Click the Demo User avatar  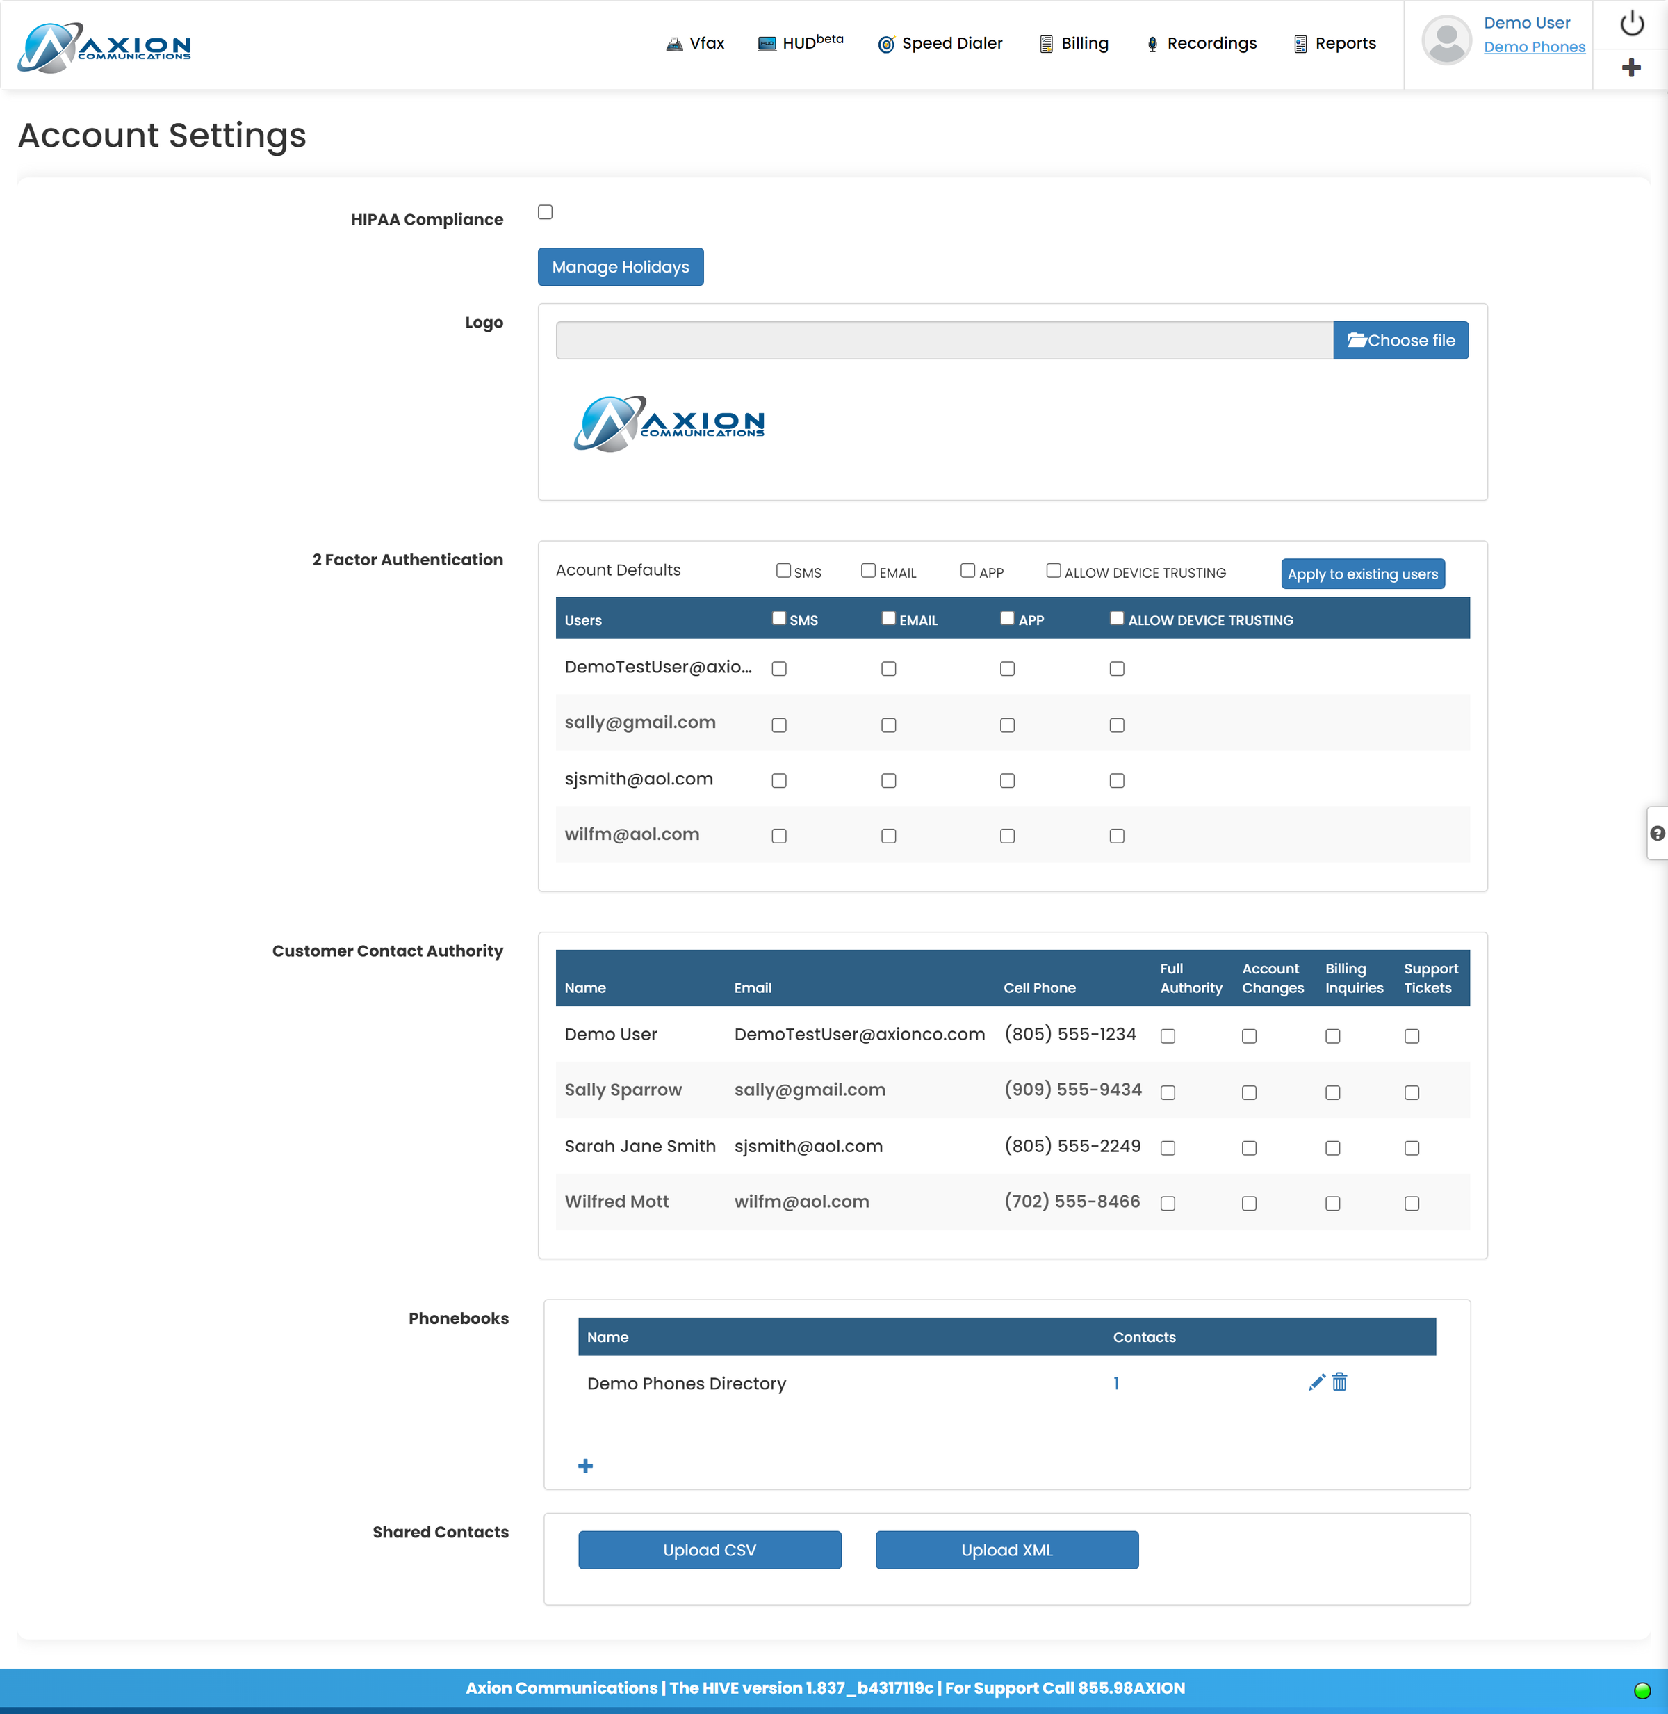[1446, 40]
